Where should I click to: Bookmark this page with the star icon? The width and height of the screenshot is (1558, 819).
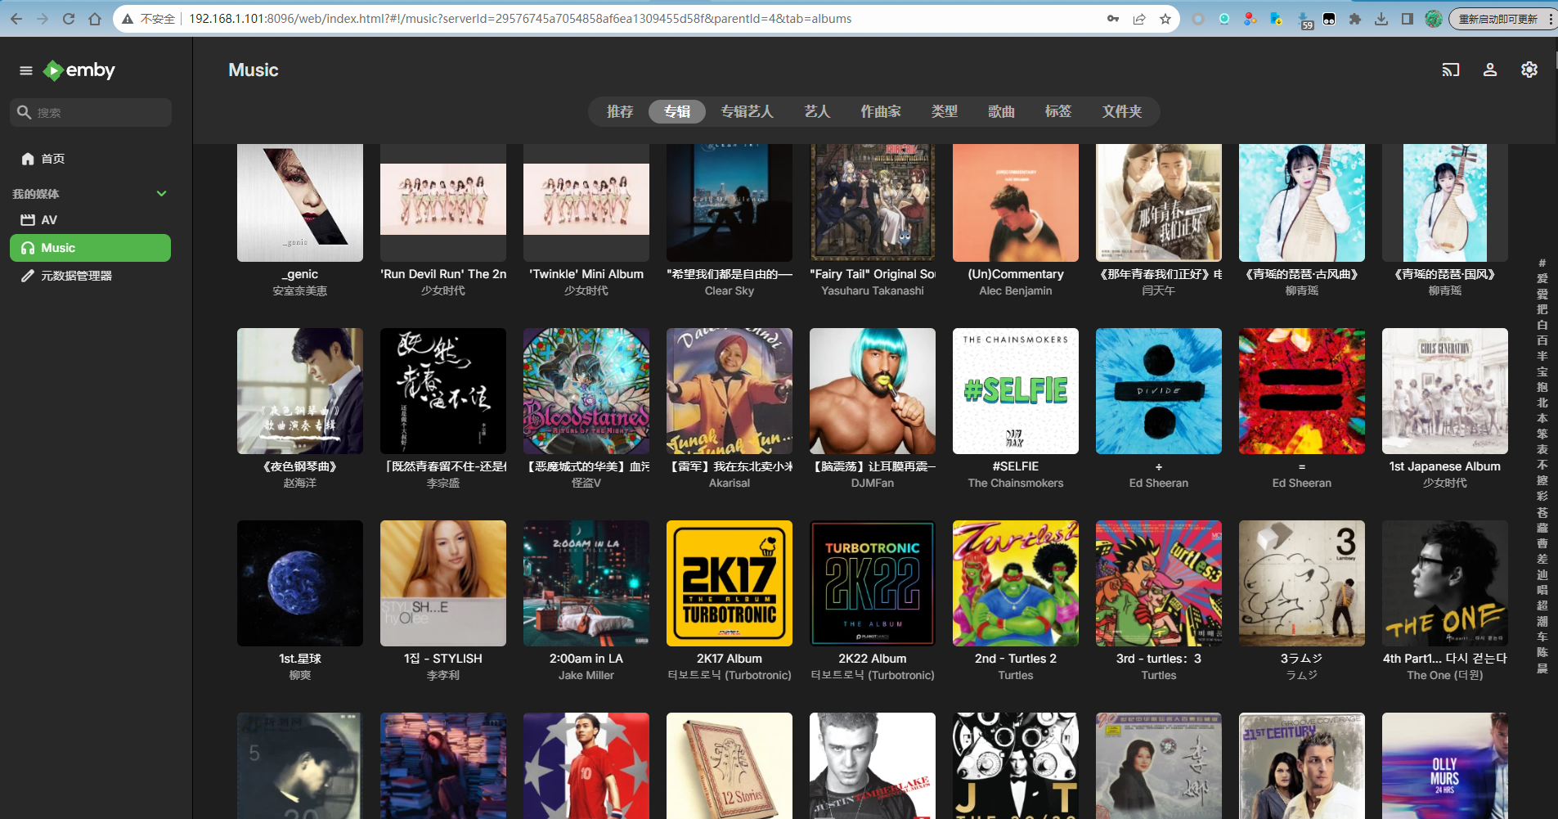1165,19
